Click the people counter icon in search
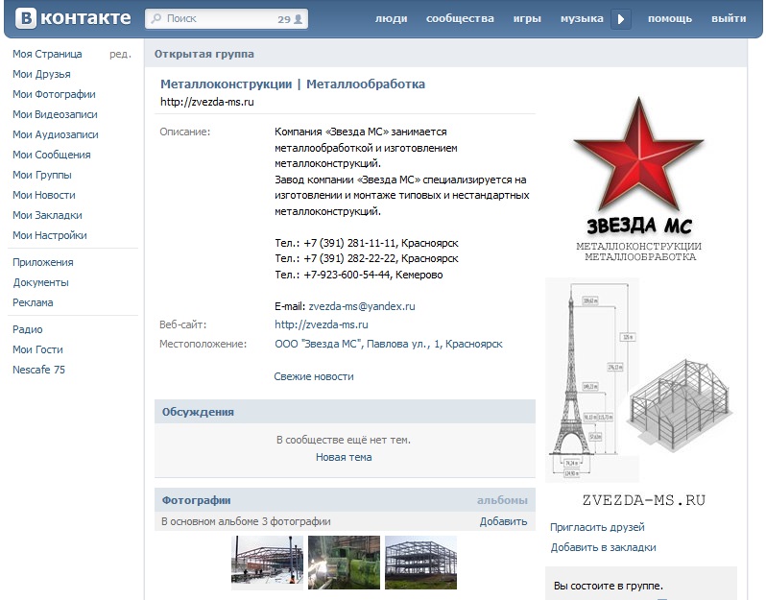The height and width of the screenshot is (600, 766). click(x=298, y=19)
